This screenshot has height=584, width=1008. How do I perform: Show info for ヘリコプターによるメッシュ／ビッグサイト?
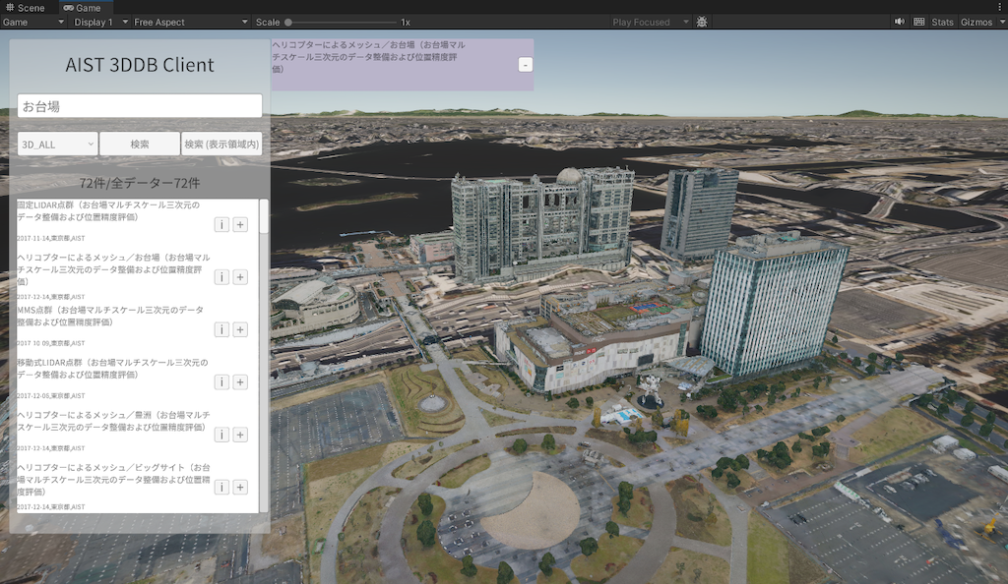pyautogui.click(x=221, y=488)
